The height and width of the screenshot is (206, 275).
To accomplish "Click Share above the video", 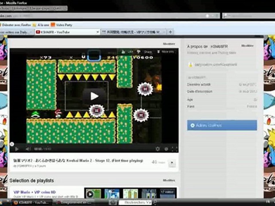I will (x=148, y=52).
